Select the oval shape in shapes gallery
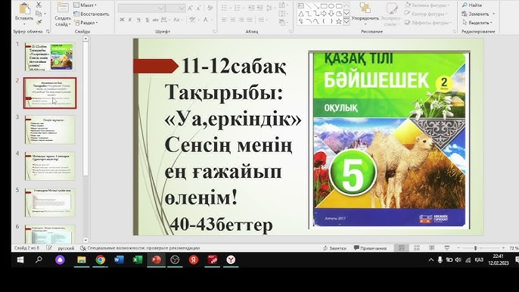Viewport: 519px width, 292px height. pyautogui.click(x=331, y=6)
